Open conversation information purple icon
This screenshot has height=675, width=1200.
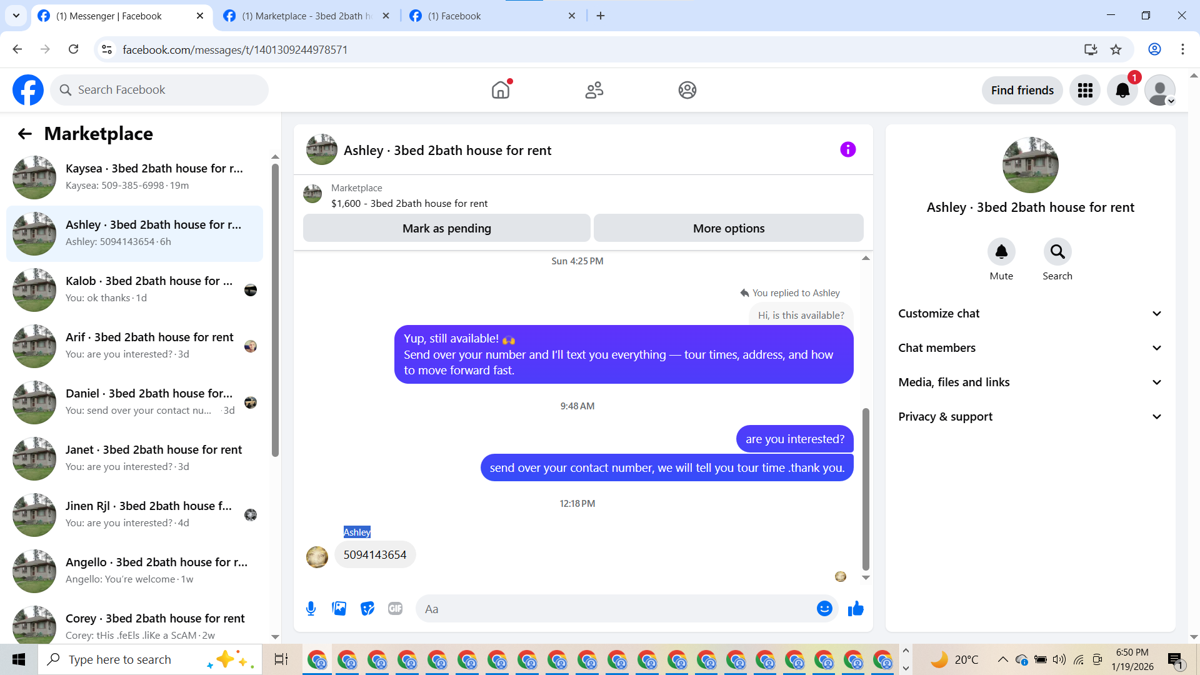847,149
